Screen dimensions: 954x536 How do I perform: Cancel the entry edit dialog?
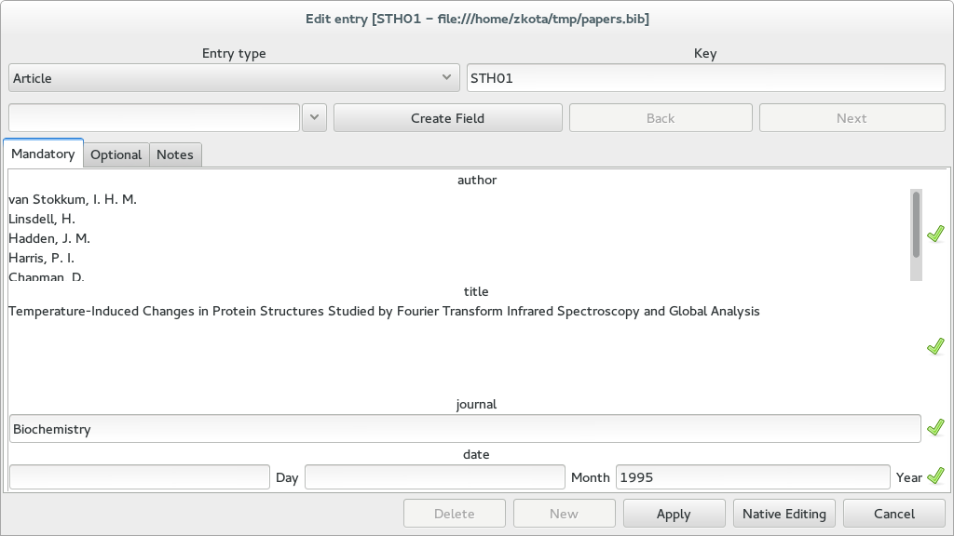pos(893,514)
